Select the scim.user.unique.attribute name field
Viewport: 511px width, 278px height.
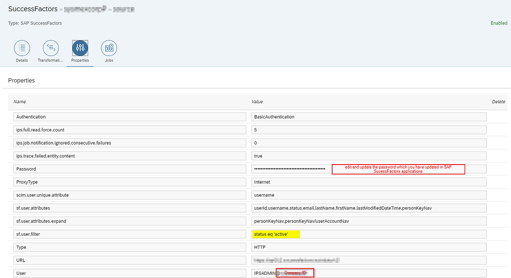point(131,195)
